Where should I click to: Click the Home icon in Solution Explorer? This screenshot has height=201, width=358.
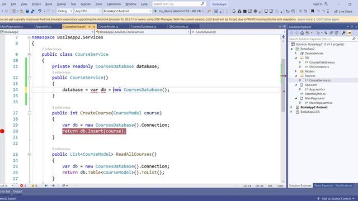(x=302, y=33)
